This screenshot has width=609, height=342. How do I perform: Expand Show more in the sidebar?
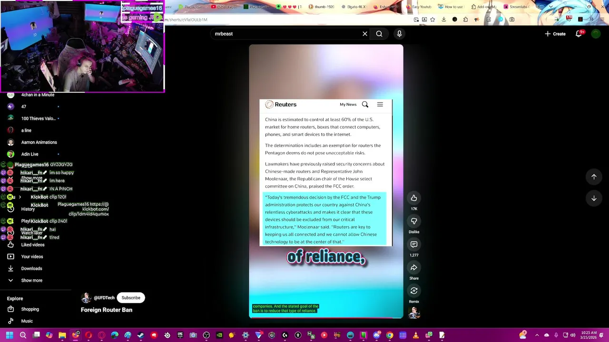(31, 280)
